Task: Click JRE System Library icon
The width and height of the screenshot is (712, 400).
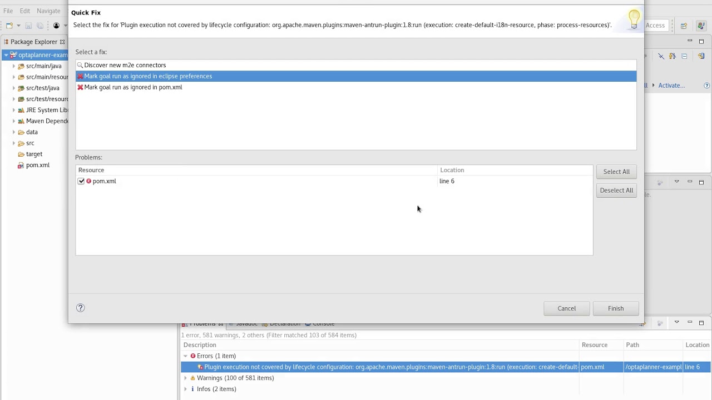Action: click(21, 110)
